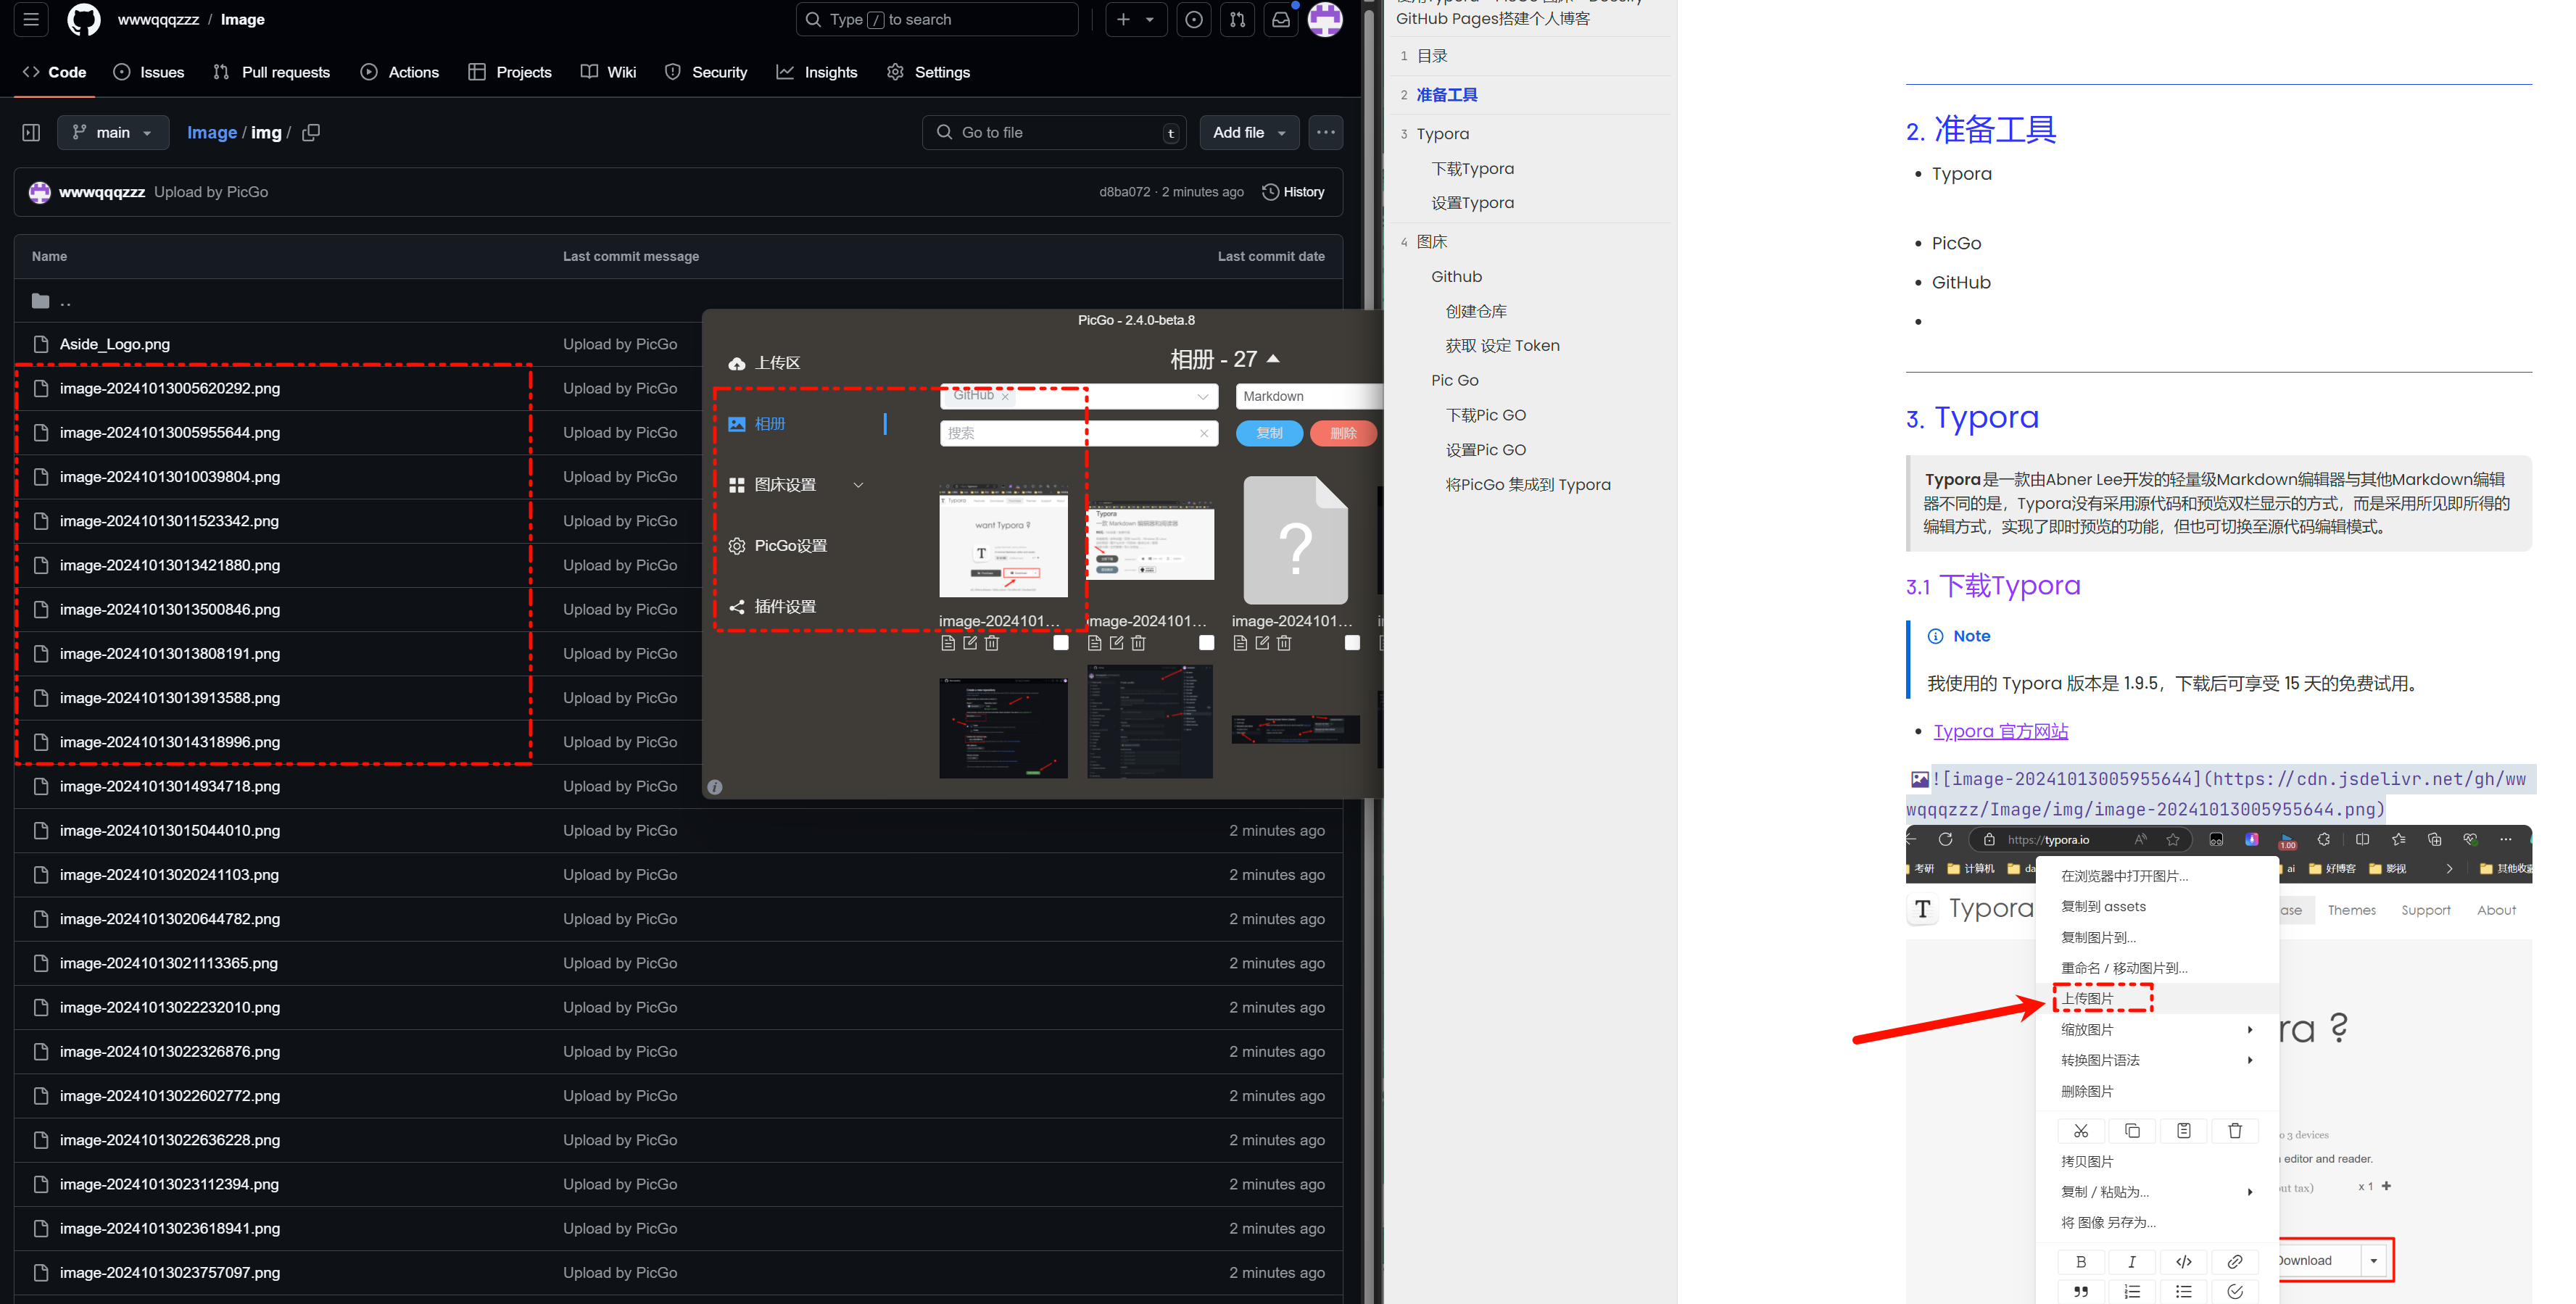Click the blue 复制 button in PicGo
Image resolution: width=2576 pixels, height=1304 pixels.
1270,433
